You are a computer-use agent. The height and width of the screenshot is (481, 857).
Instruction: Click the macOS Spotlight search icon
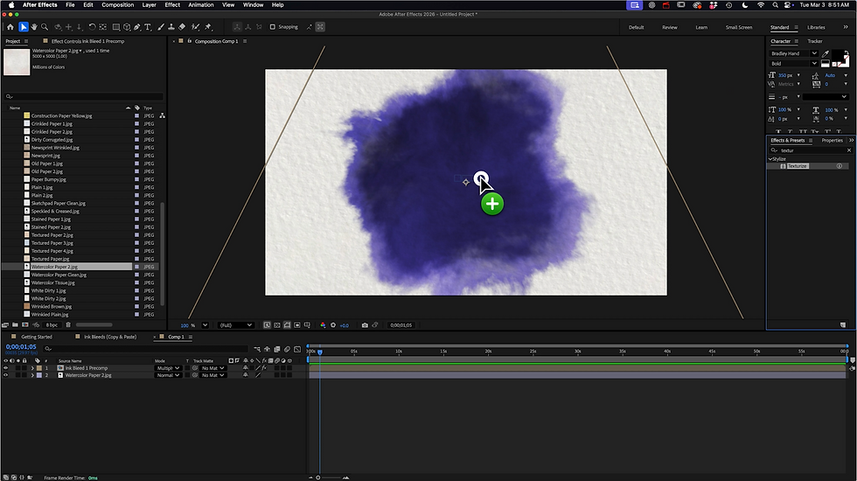pyautogui.click(x=775, y=5)
